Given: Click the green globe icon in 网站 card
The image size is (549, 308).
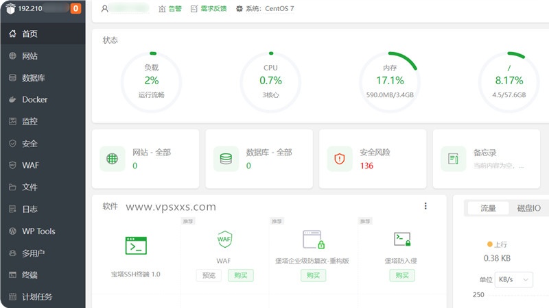Looking at the screenshot, I should pyautogui.click(x=112, y=159).
